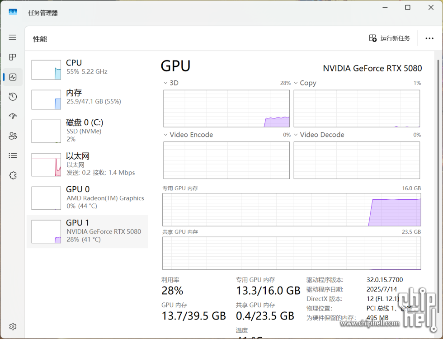443x339 pixels.
Task: Open the Startup apps icon
Action: [x=13, y=116]
